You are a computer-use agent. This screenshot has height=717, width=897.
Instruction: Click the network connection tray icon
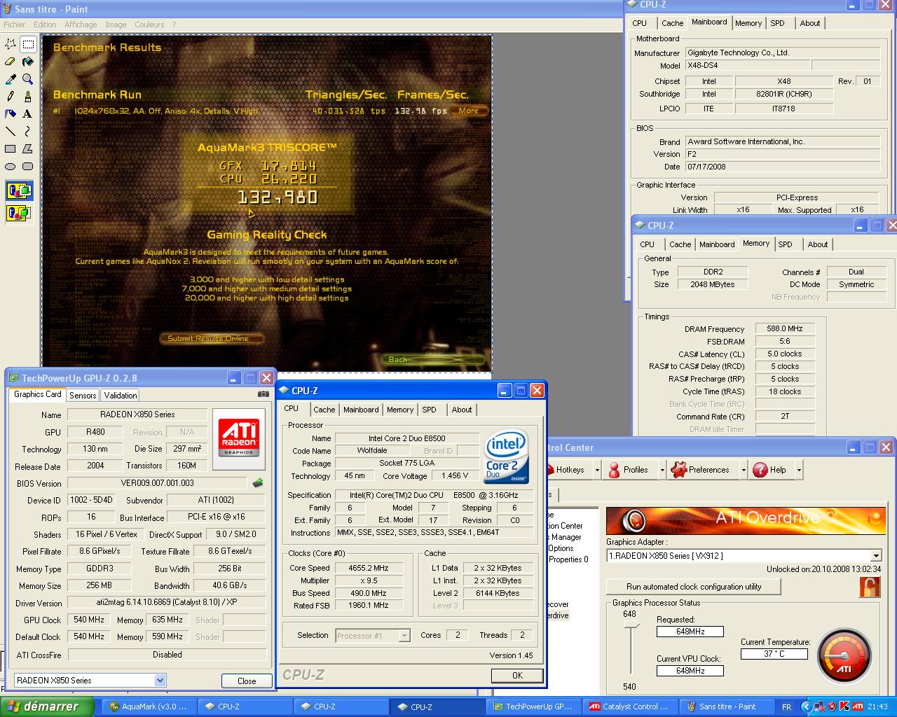click(820, 706)
